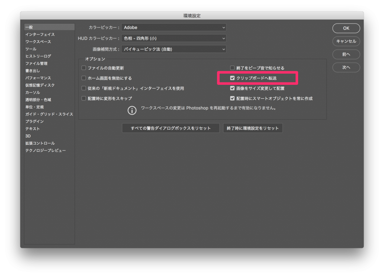Open the 画像補間方式 dropdown
The width and height of the screenshot is (384, 277).
point(174,49)
